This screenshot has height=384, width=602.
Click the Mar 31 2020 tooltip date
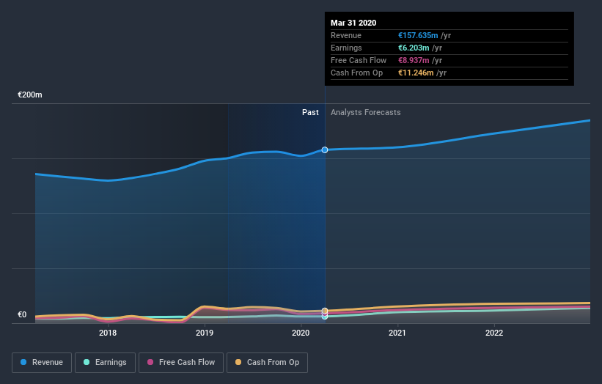(x=353, y=23)
